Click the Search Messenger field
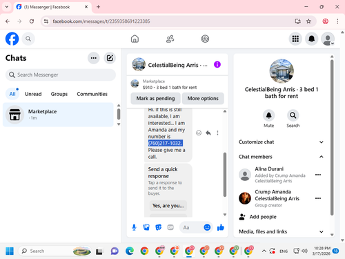 [x=61, y=75]
